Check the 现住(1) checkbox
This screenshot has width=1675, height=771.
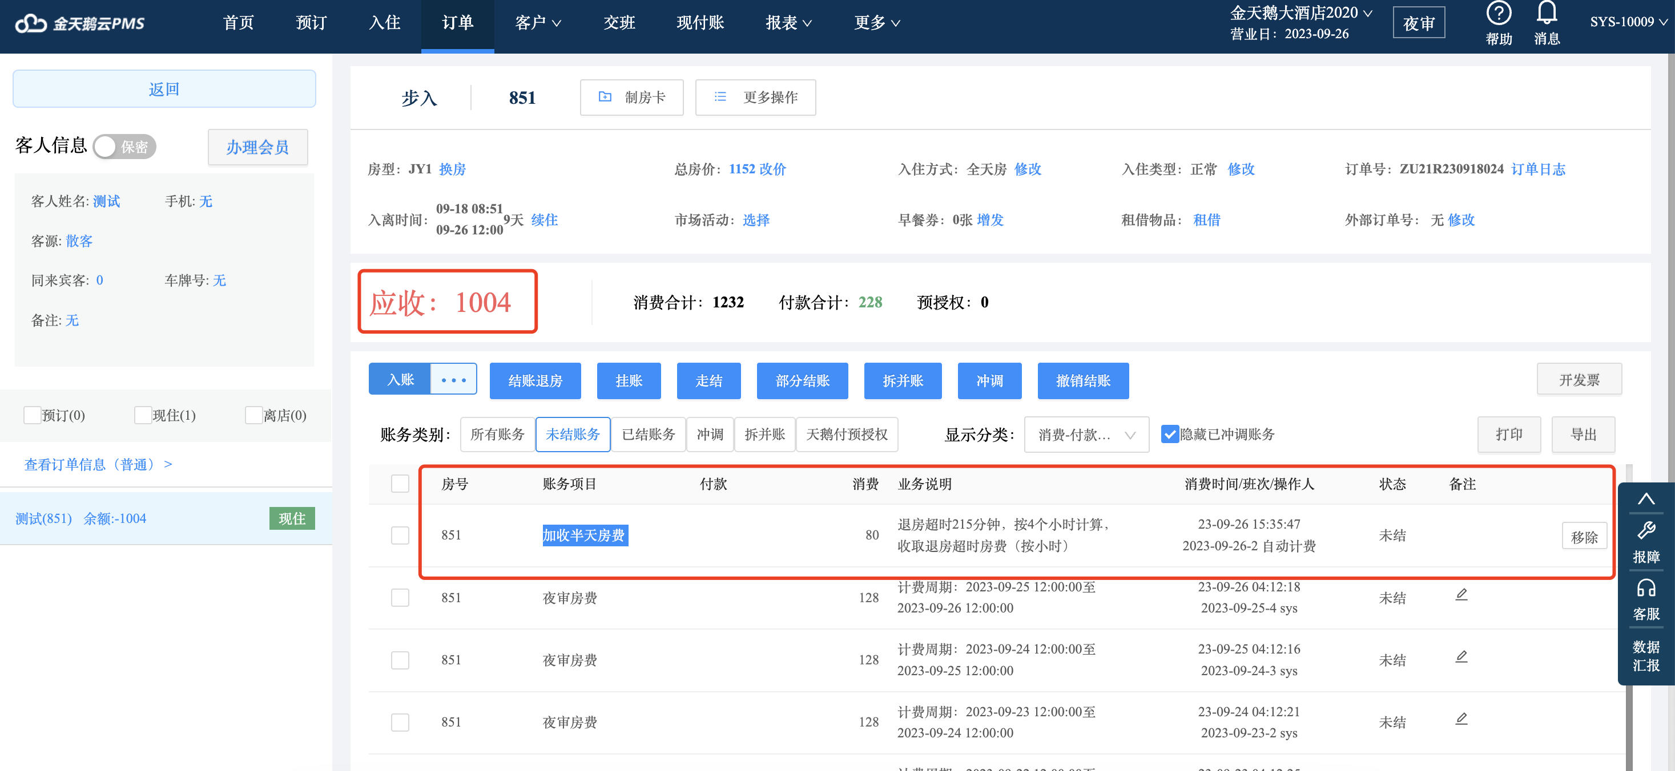[142, 415]
